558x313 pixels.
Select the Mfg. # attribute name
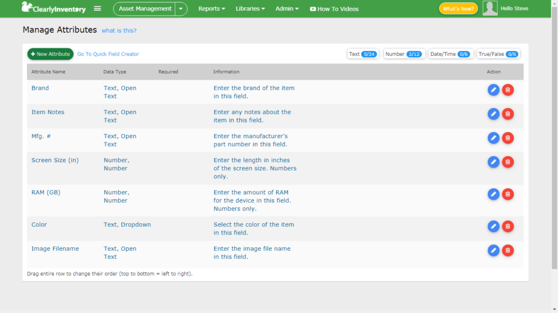[41, 136]
